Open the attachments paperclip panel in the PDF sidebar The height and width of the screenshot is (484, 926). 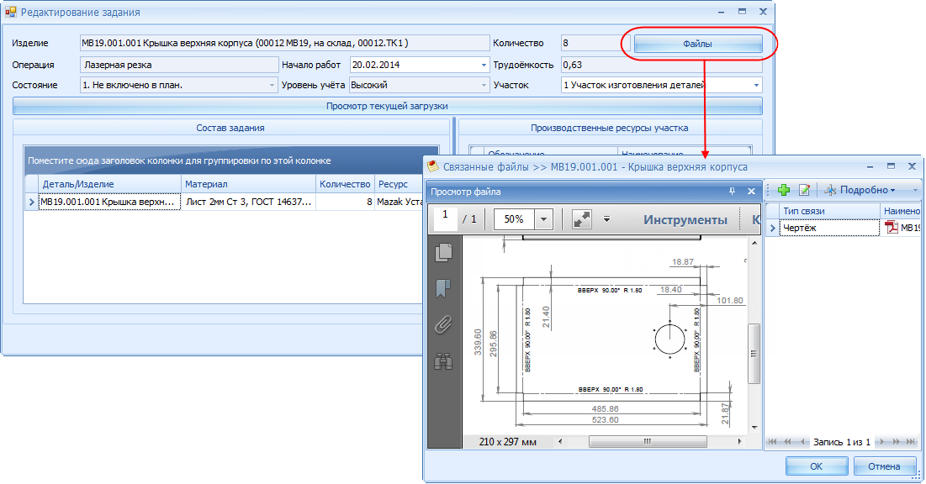(x=443, y=324)
